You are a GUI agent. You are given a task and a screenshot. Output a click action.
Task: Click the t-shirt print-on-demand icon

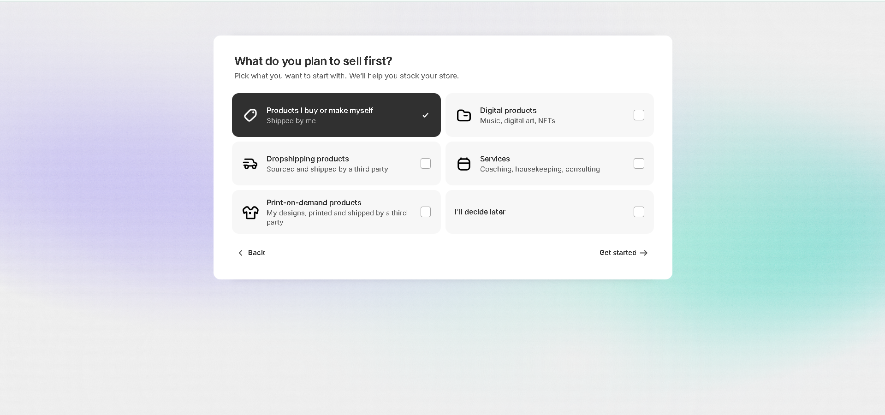250,212
